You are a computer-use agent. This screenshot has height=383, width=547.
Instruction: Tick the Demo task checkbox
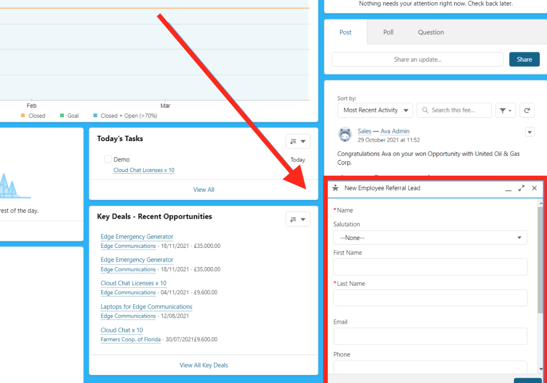(108, 160)
